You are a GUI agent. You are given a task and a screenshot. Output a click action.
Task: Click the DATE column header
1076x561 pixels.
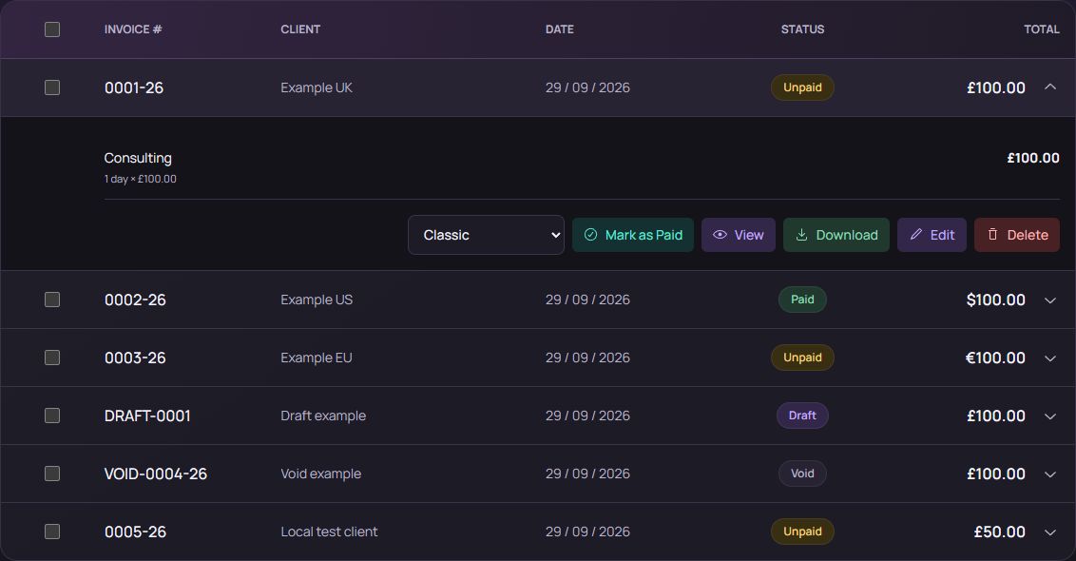pos(559,29)
